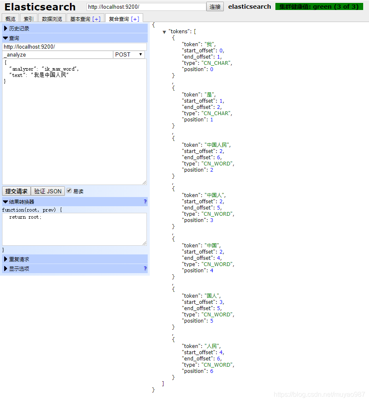Click token value "中国人民" in results
Screen dimensions: 369x402
click(x=217, y=145)
